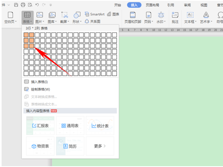Expand the 页码 dropdown arrow
Viewport: 223px width, 167px height.
click(152, 22)
